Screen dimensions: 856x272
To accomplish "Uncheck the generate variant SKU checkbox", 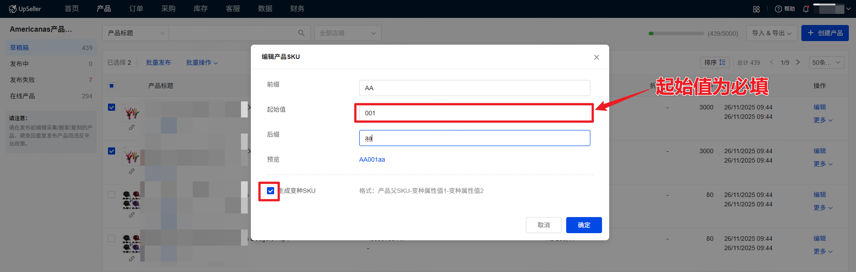I will click(271, 191).
